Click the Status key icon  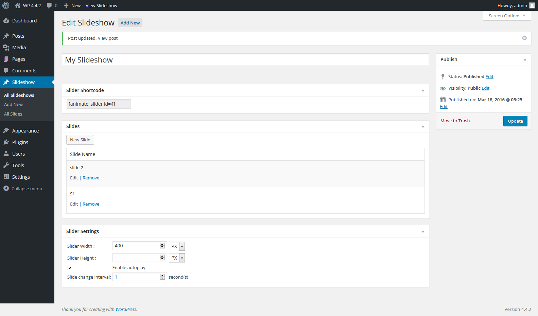coord(442,76)
